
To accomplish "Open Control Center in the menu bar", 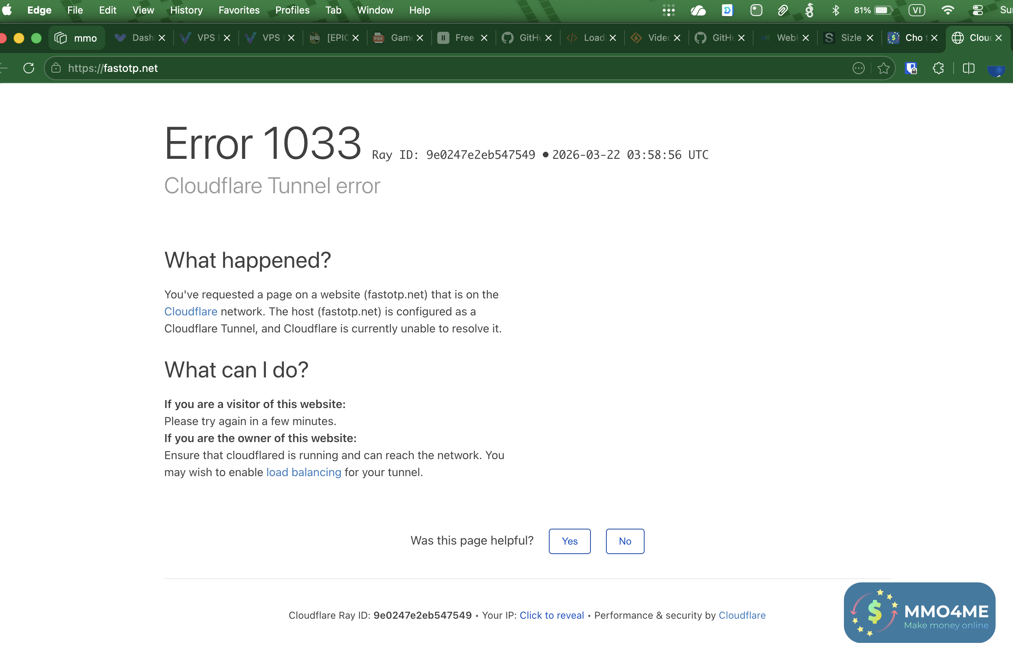I will point(977,10).
